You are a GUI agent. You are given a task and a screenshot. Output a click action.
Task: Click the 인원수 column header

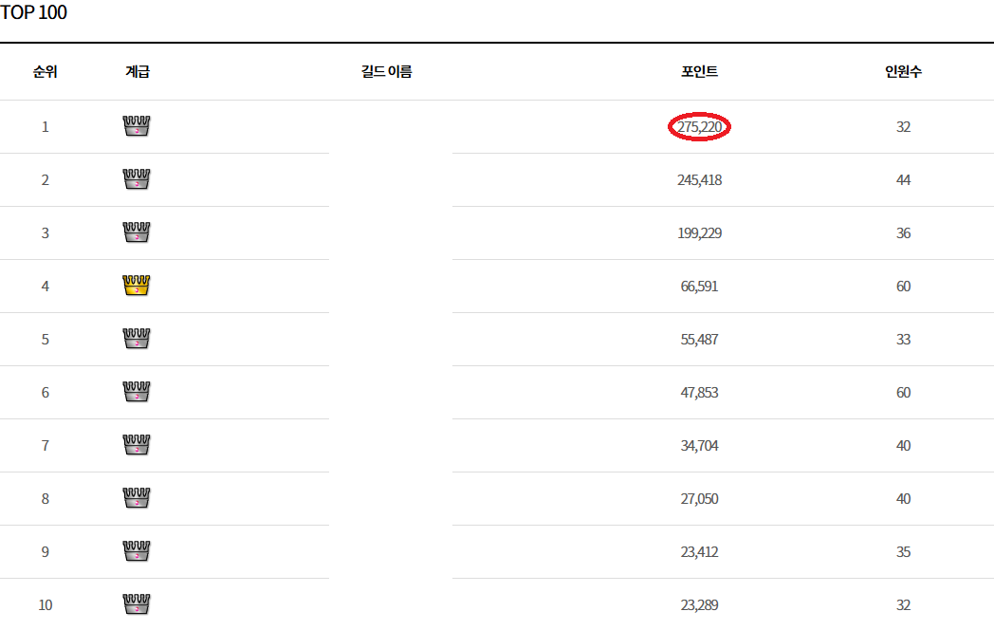(x=903, y=72)
